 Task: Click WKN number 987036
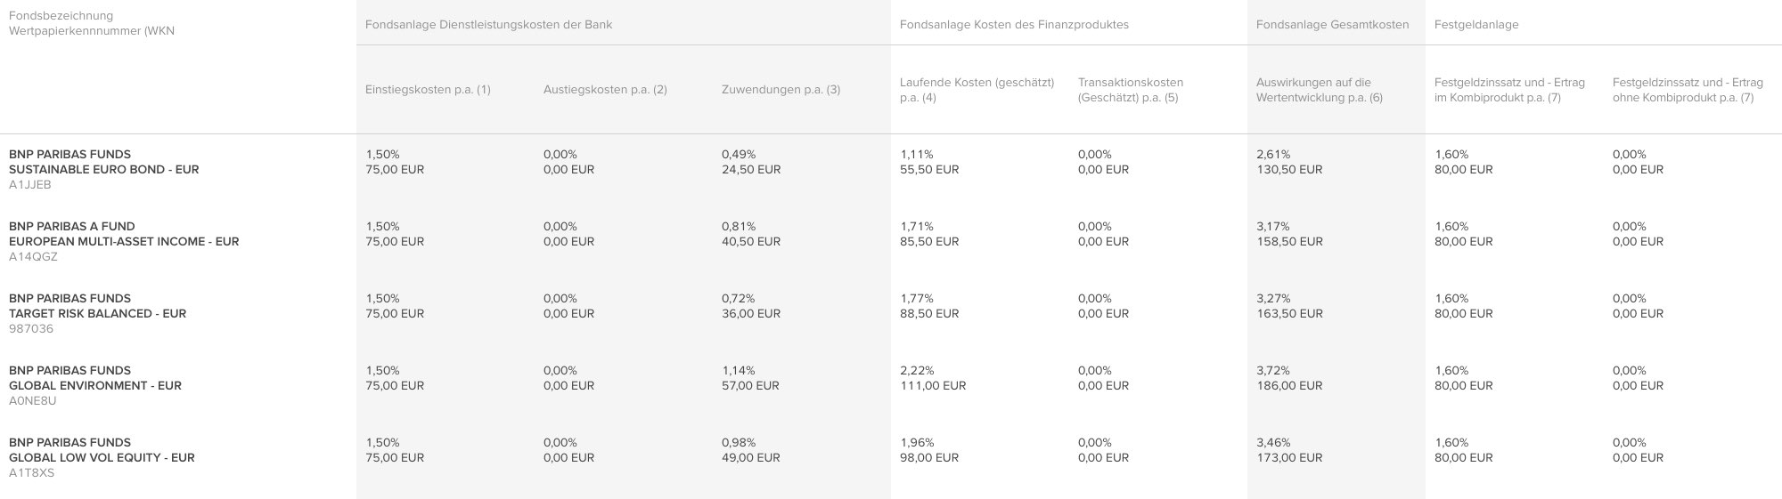click(31, 329)
